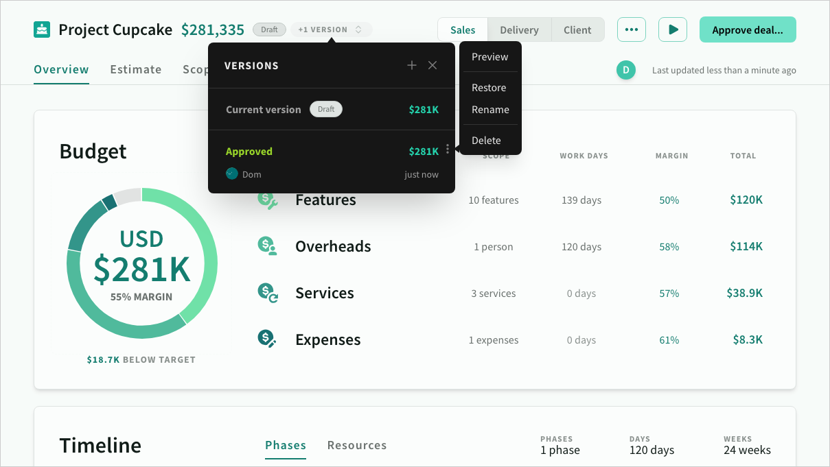Viewport: 830px width, 467px height.
Task: Click the Overheads person dollar icon
Action: point(267,246)
